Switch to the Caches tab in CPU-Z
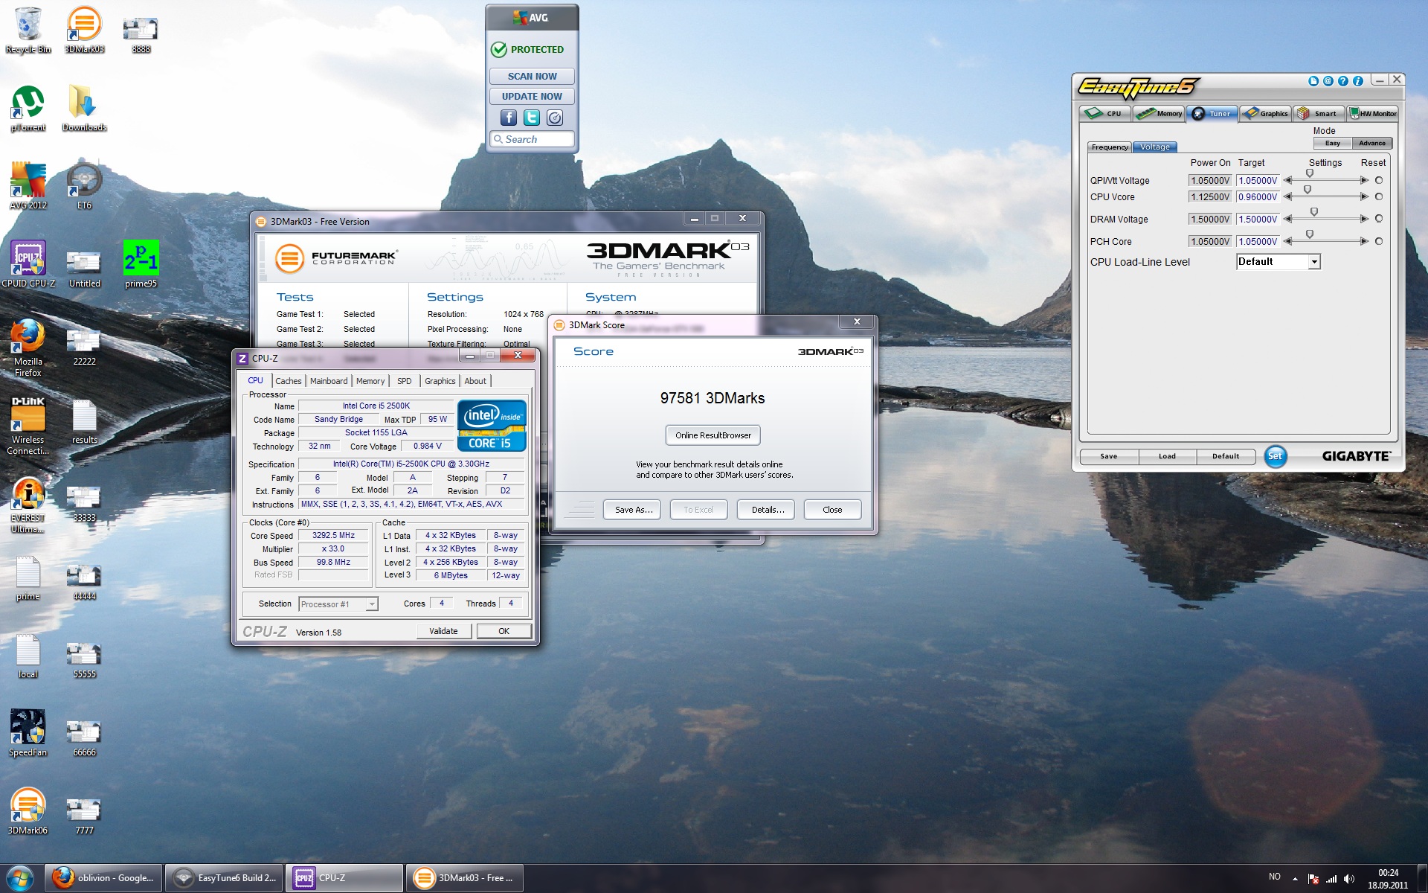The height and width of the screenshot is (893, 1428). 289,381
